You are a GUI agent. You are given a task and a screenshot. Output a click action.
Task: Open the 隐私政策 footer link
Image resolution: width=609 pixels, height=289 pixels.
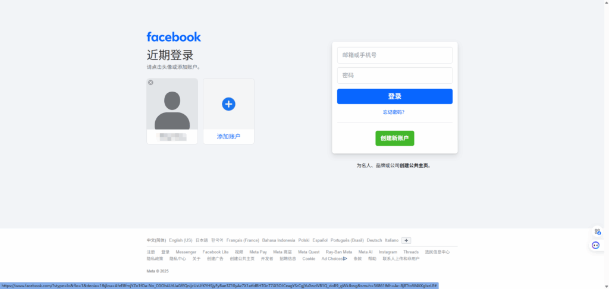point(155,259)
